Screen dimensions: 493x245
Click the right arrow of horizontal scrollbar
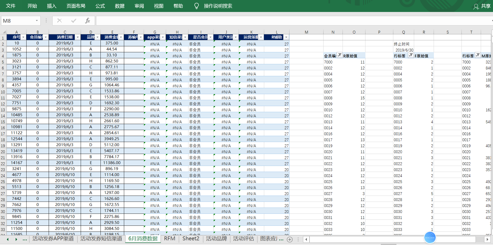[x=487, y=239]
